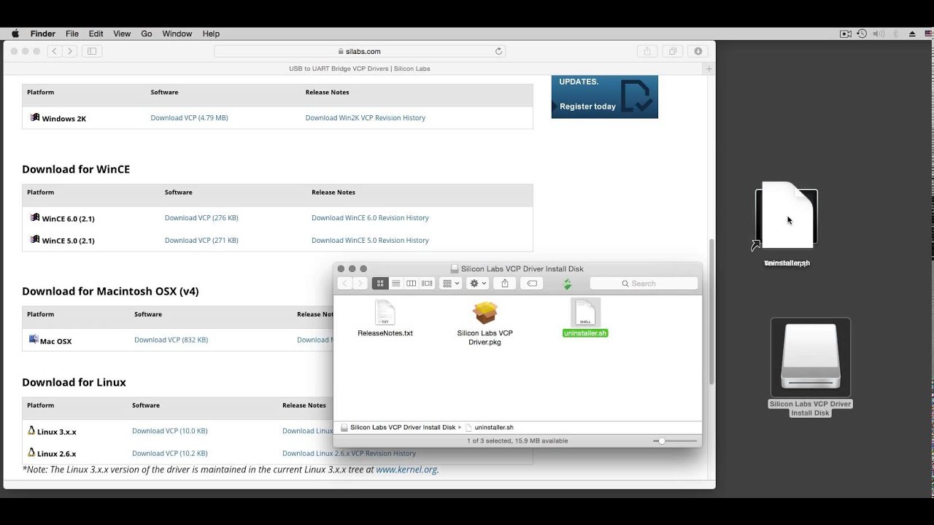Viewport: 934px width, 525px height.
Task: Select Silicon Labs VCP Driver.pkg installer
Action: point(485,323)
